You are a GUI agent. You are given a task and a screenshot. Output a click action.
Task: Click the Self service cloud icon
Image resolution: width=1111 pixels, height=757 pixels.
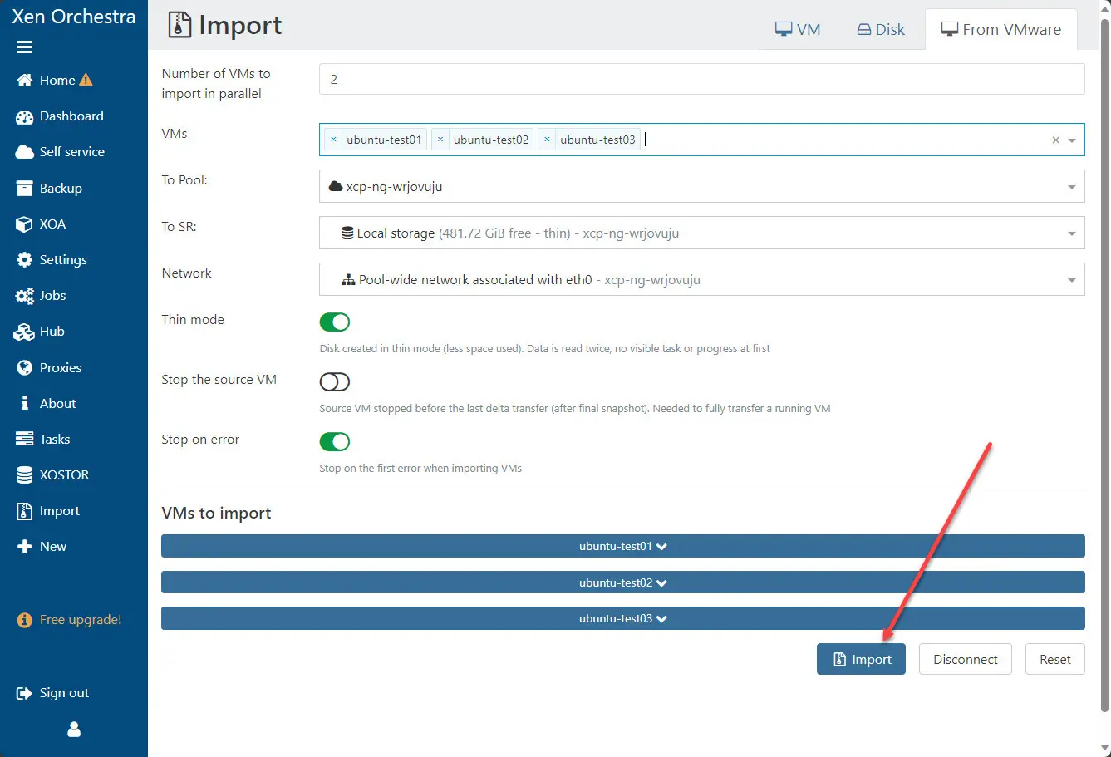click(x=24, y=152)
